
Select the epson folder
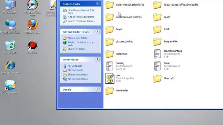point(162,17)
